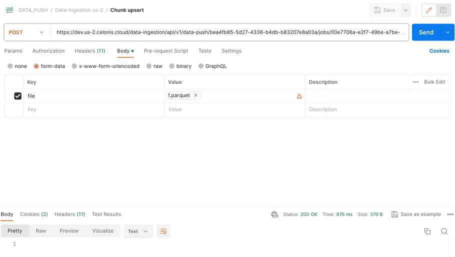The width and height of the screenshot is (455, 257).
Task: Click the network globe icon near Status
Action: (274, 214)
